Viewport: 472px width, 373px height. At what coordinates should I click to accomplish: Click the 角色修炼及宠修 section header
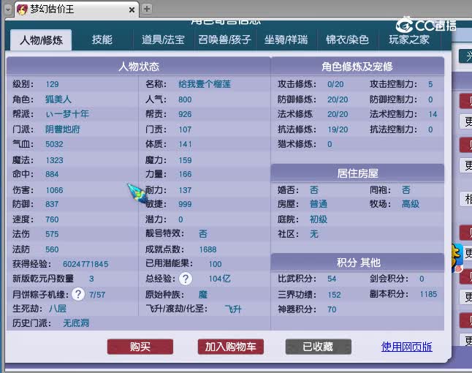point(357,67)
